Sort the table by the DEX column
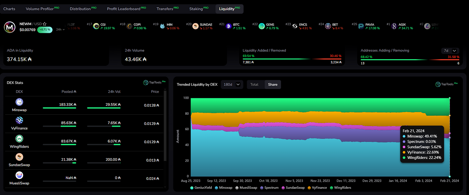 (x=19, y=92)
